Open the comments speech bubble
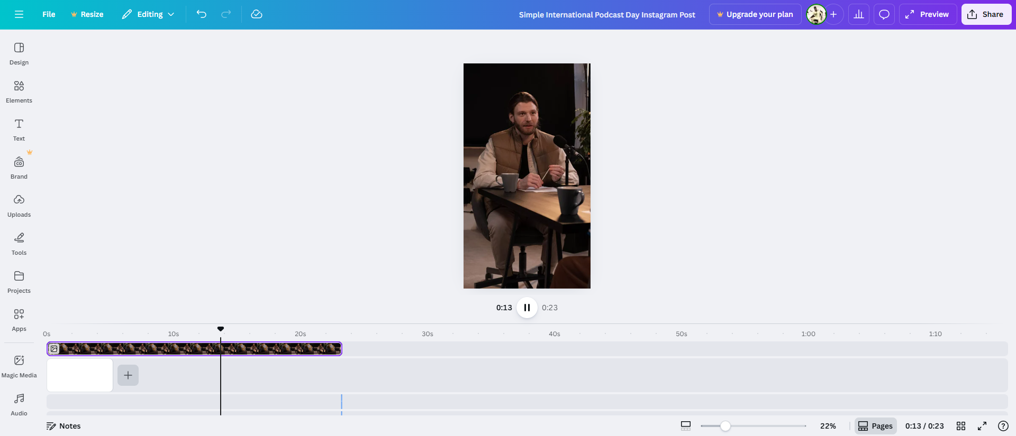Screen dimensions: 1016x436 884,14
